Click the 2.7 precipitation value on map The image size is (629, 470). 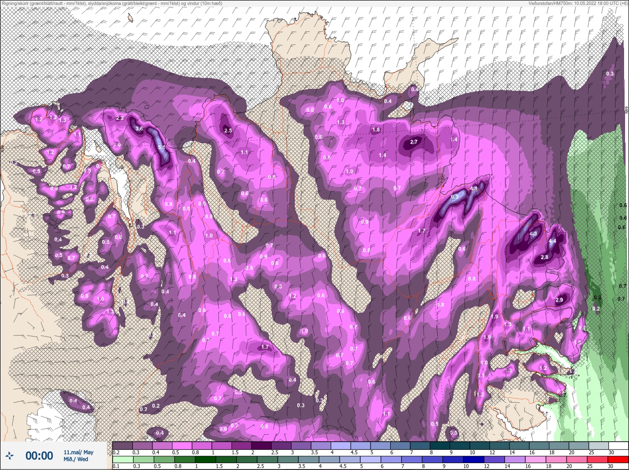413,142
